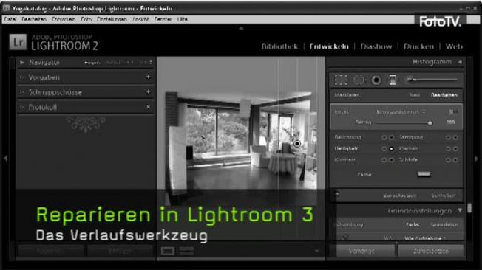Image resolution: width=482 pixels, height=270 pixels.
Task: Hide the top module picker arrow
Action: point(241,28)
